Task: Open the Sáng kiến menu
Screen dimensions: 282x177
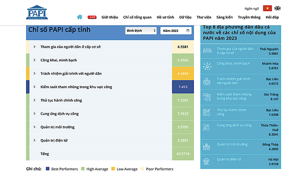Action: point(224,17)
